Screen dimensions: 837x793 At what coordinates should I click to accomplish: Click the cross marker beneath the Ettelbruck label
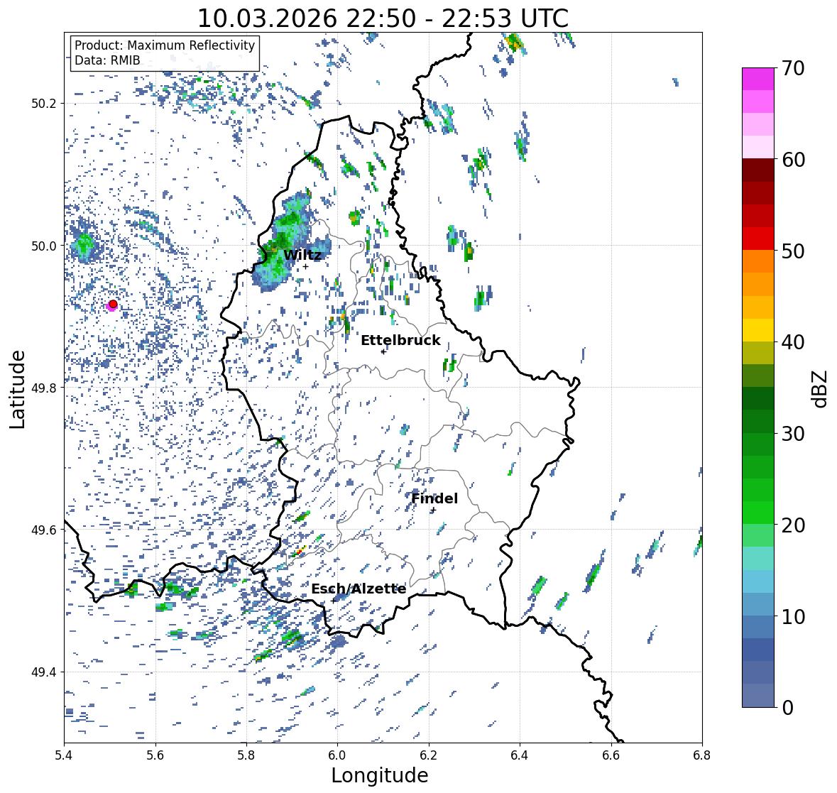pos(383,351)
